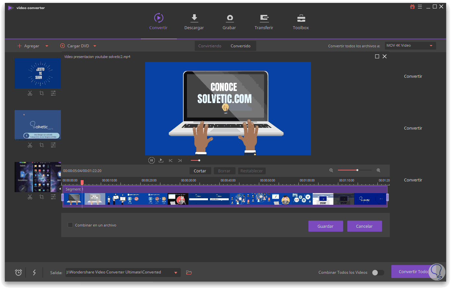Open the Transferir section
The width and height of the screenshot is (451, 289).
tap(264, 22)
